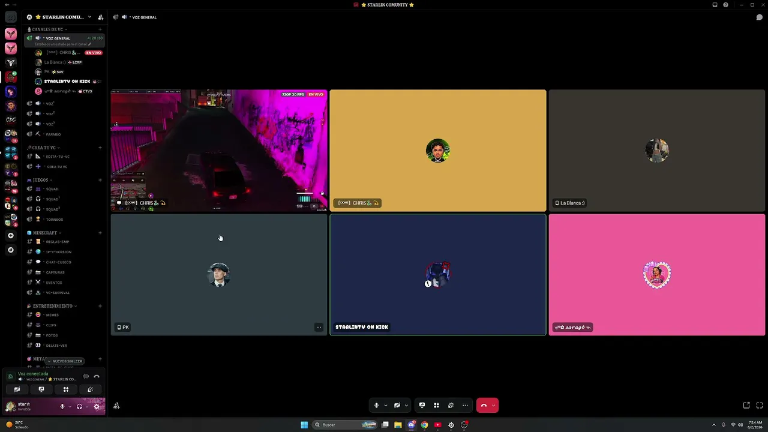Open camera options arrow in call bar
This screenshot has width=768, height=432.
[406, 406]
